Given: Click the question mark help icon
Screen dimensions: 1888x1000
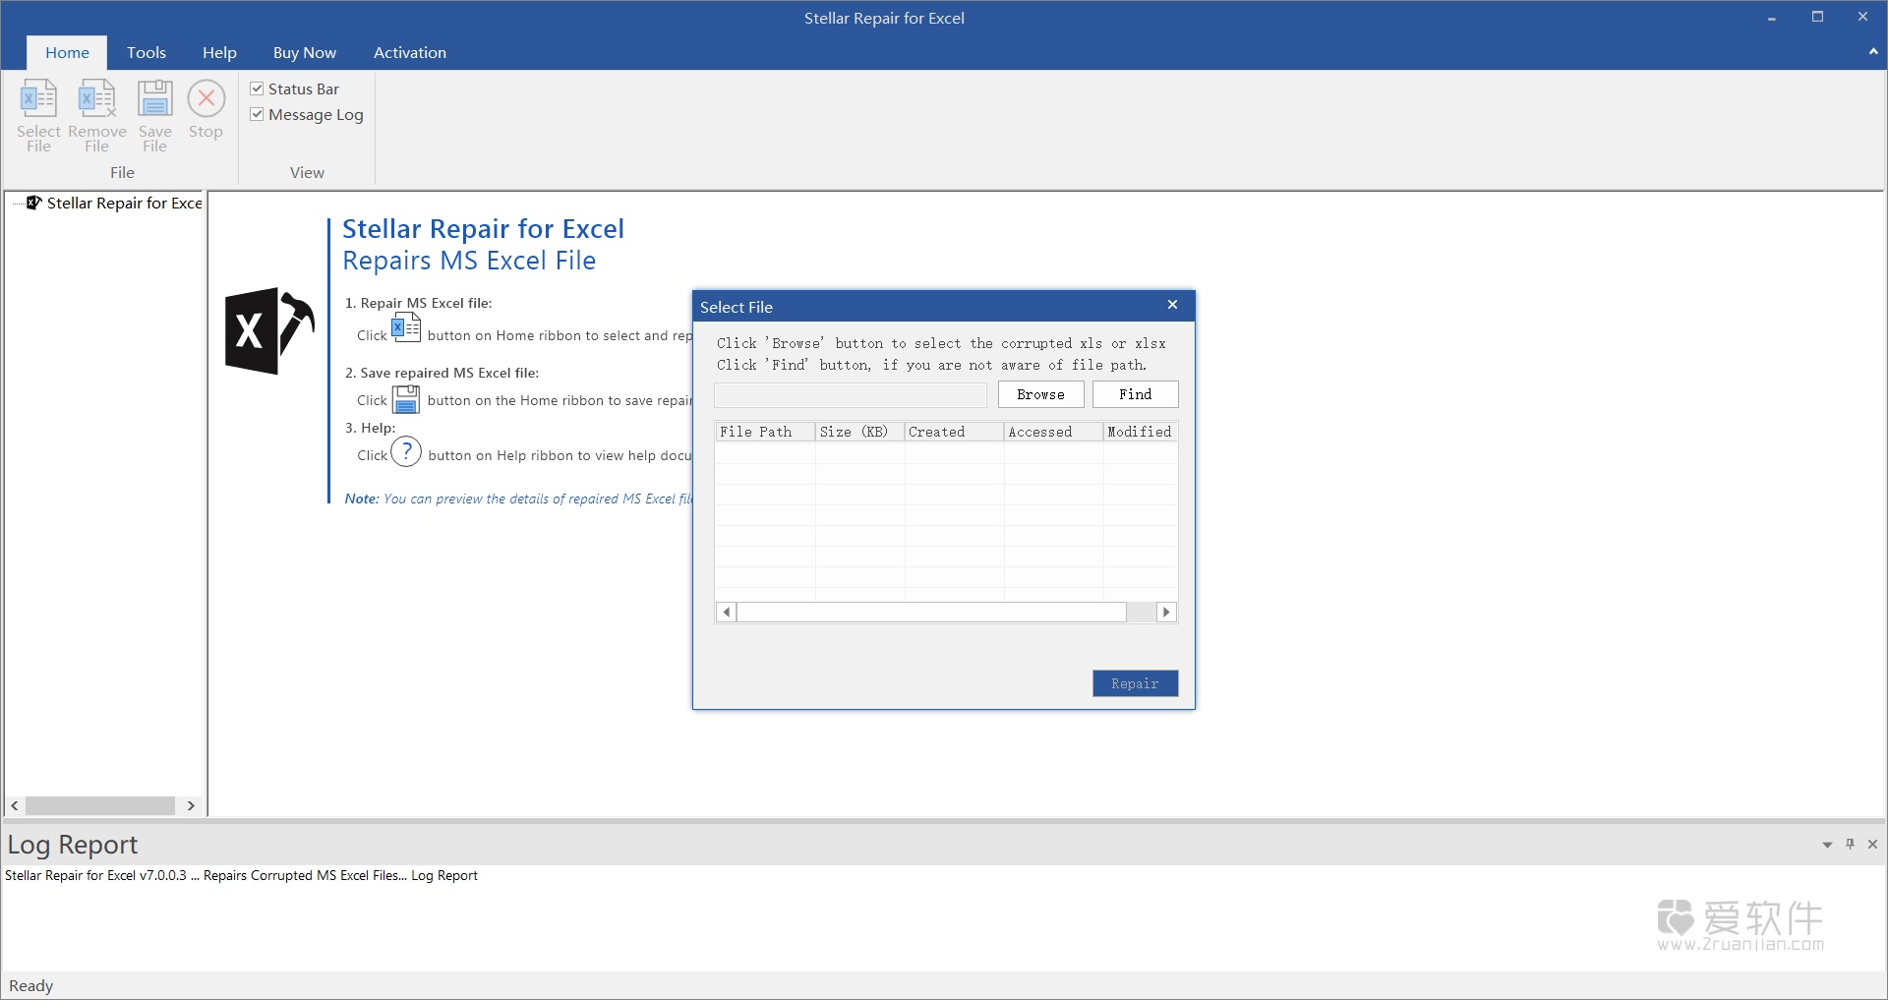Looking at the screenshot, I should tap(406, 451).
